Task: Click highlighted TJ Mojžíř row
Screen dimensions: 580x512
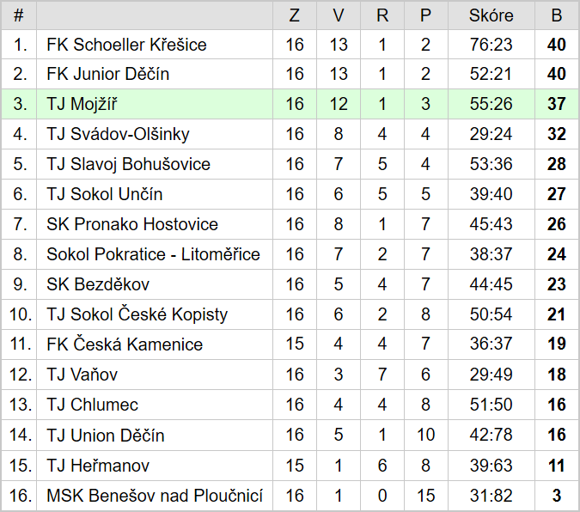Action: 290,104
